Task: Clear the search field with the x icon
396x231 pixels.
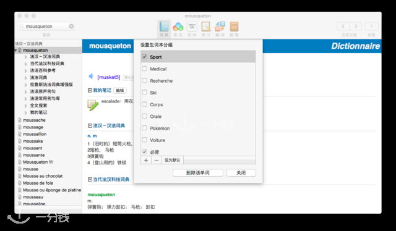Action: click(72, 26)
